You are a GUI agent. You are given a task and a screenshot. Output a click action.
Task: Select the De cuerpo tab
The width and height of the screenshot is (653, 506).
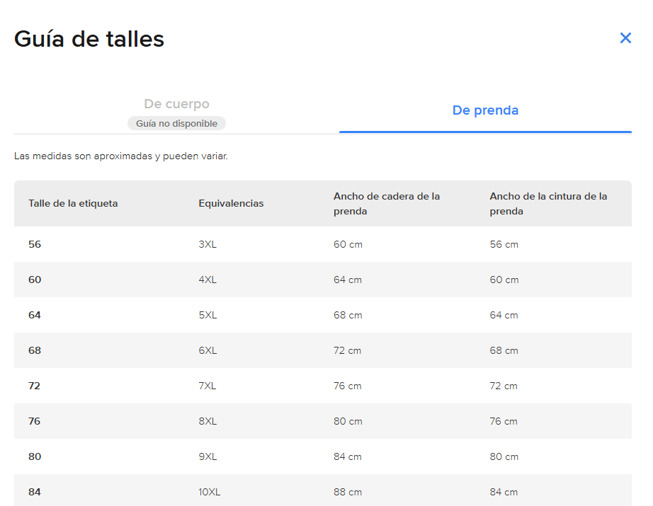[176, 103]
